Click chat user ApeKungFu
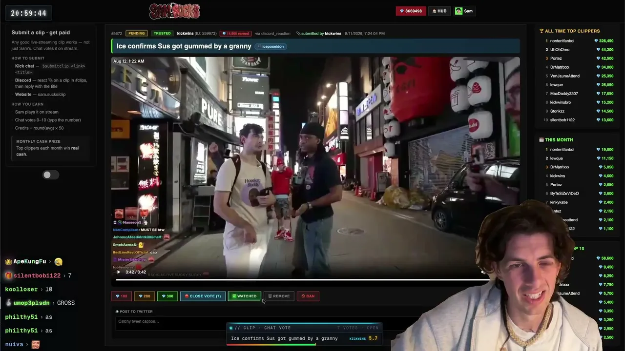This screenshot has width=625, height=351. click(30, 262)
